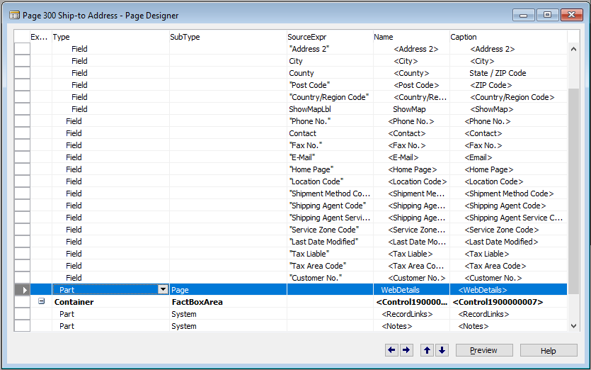Click the WebDetails name cell
The image size is (591, 370).
(411, 290)
